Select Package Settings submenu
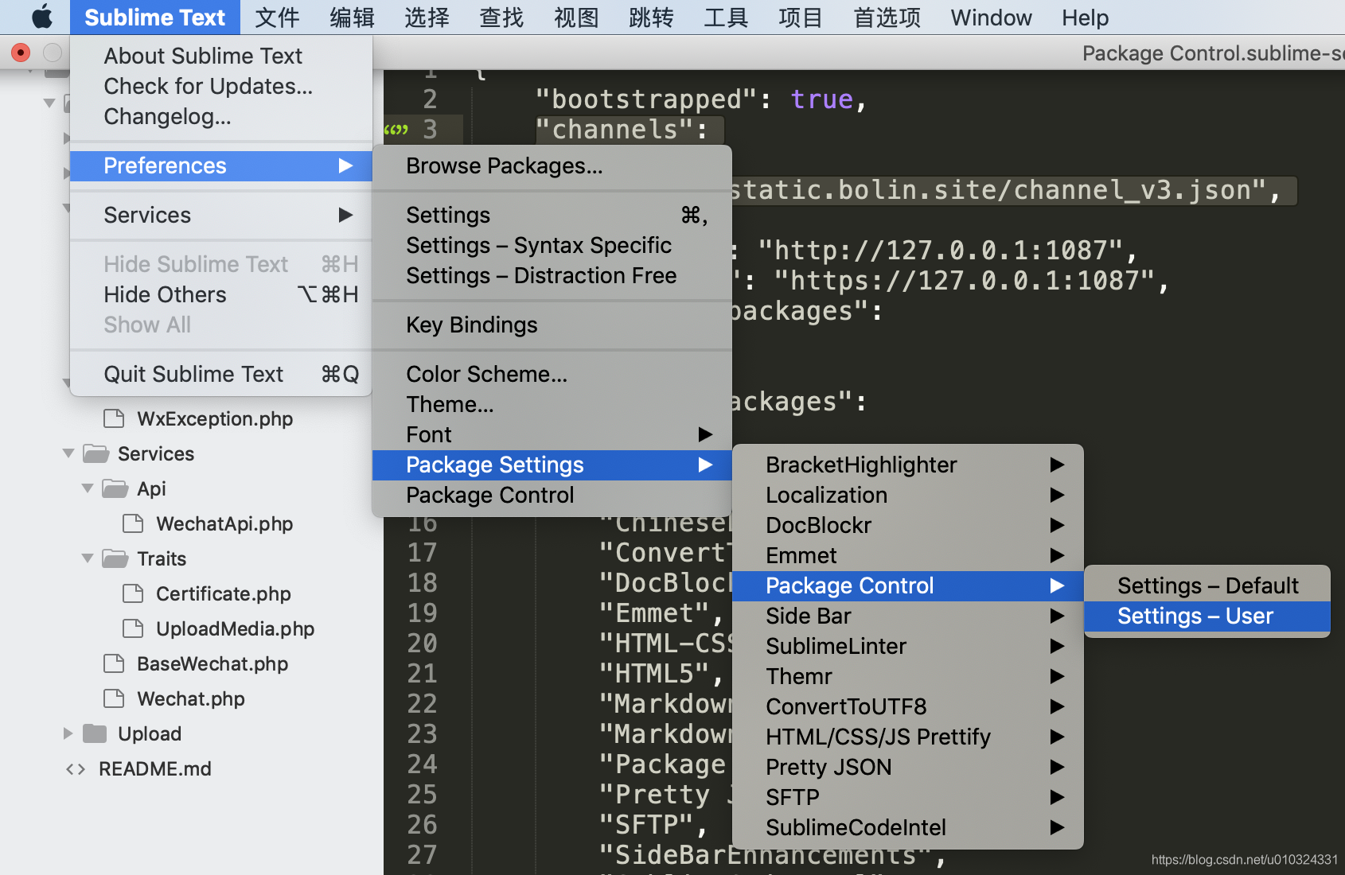The width and height of the screenshot is (1345, 875). [552, 465]
